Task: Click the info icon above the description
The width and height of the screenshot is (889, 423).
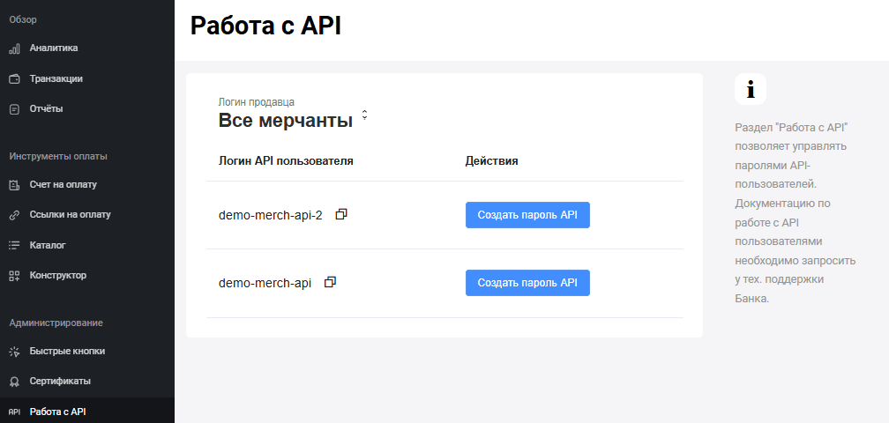Action: pos(750,89)
